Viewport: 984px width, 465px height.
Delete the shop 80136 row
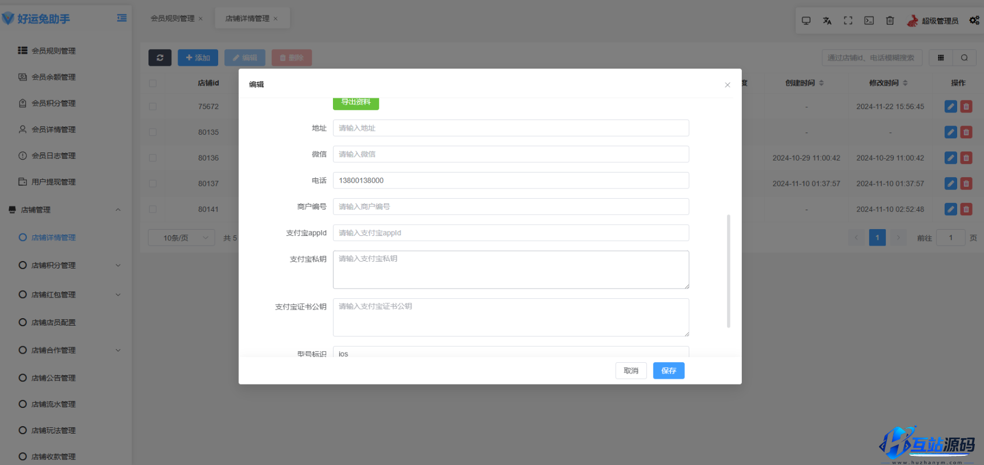point(966,158)
